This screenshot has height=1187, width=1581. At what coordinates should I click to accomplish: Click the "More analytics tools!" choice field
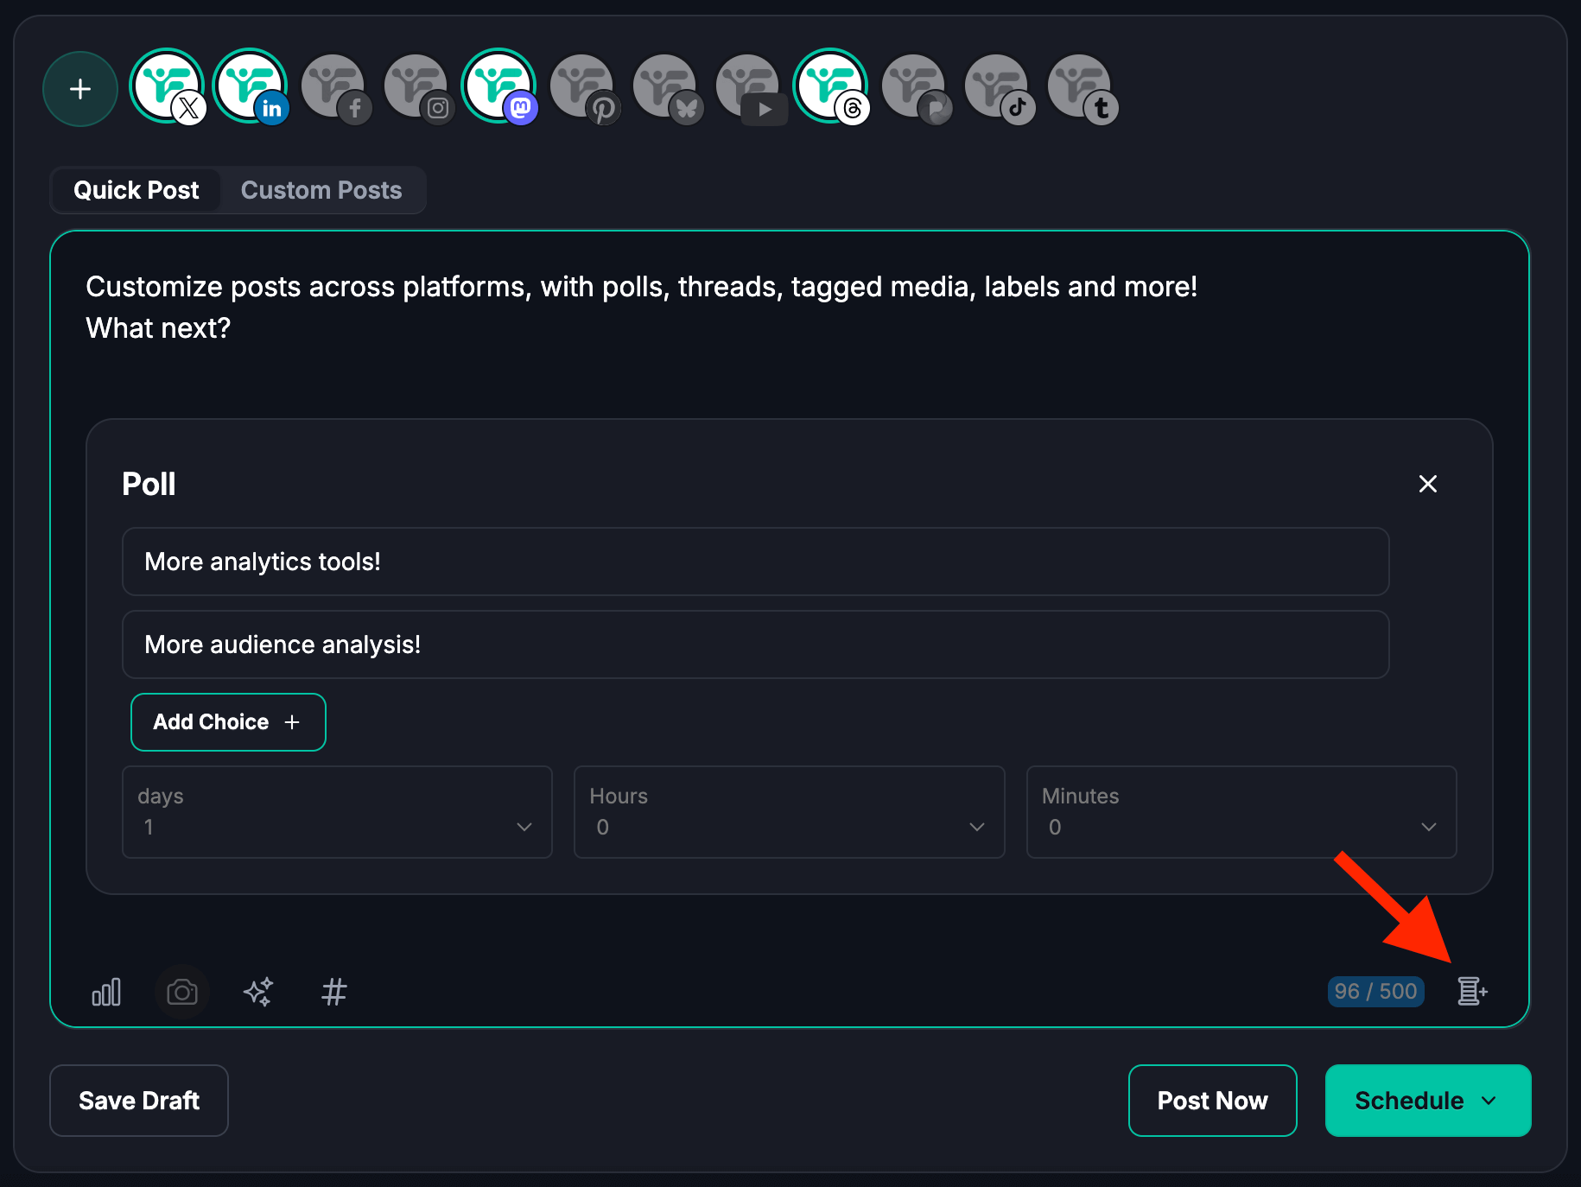(755, 562)
